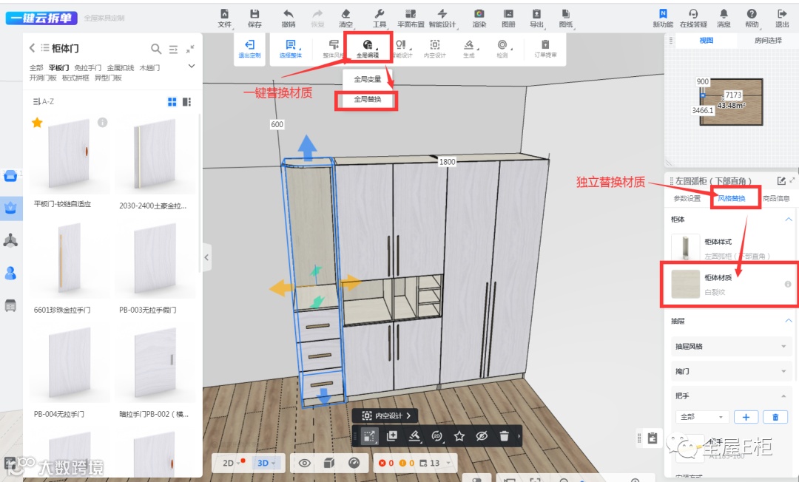Go back from 柜体门 panel
799x482 pixels.
(32, 48)
